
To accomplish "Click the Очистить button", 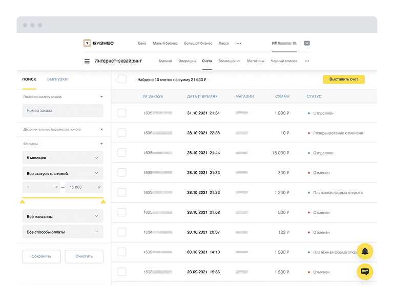I will (x=84, y=256).
